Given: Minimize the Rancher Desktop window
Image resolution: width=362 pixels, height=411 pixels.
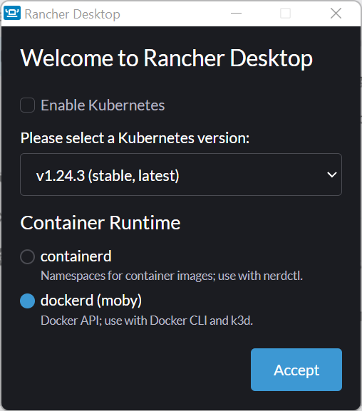Looking at the screenshot, I should click(x=236, y=13).
